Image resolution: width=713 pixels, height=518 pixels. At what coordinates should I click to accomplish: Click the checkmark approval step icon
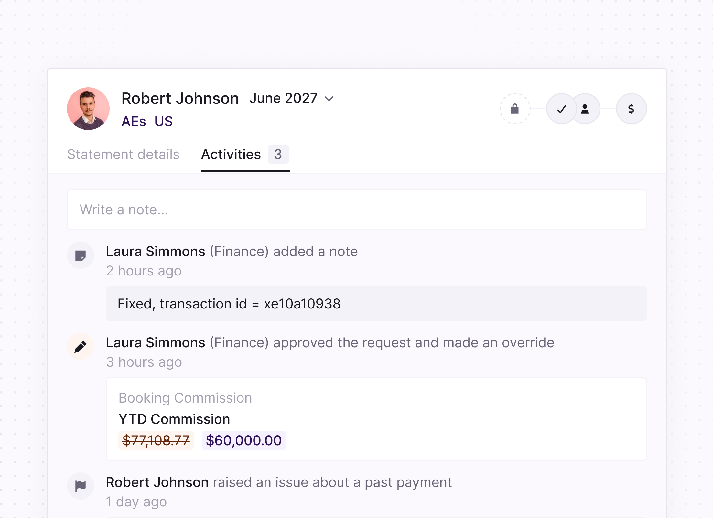tap(562, 109)
